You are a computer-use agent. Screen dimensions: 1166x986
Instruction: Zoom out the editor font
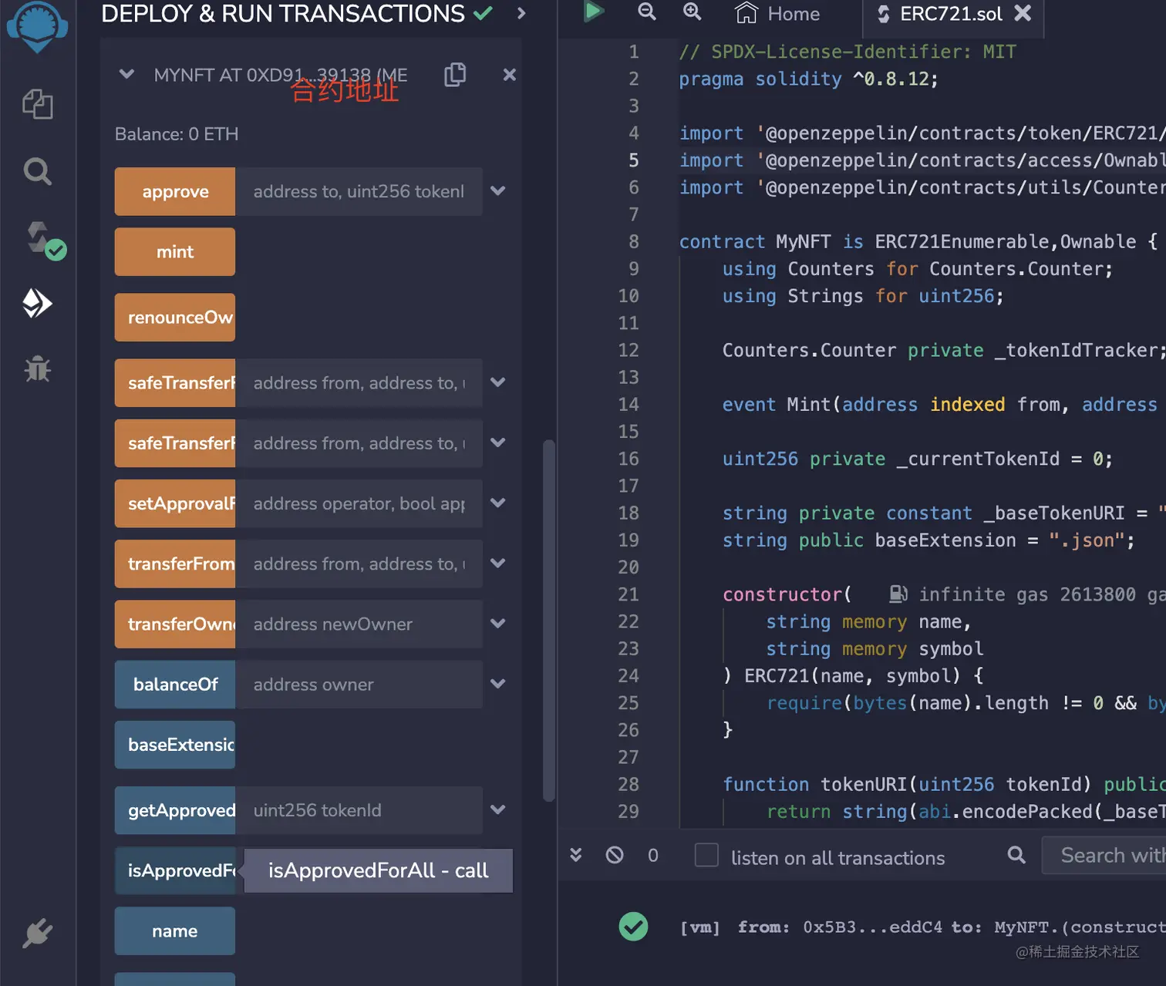[x=647, y=12]
